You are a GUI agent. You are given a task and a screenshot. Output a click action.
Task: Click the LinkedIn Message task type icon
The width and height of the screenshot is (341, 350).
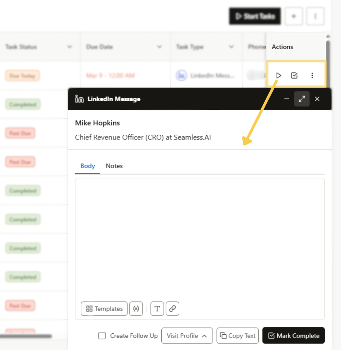coord(182,75)
